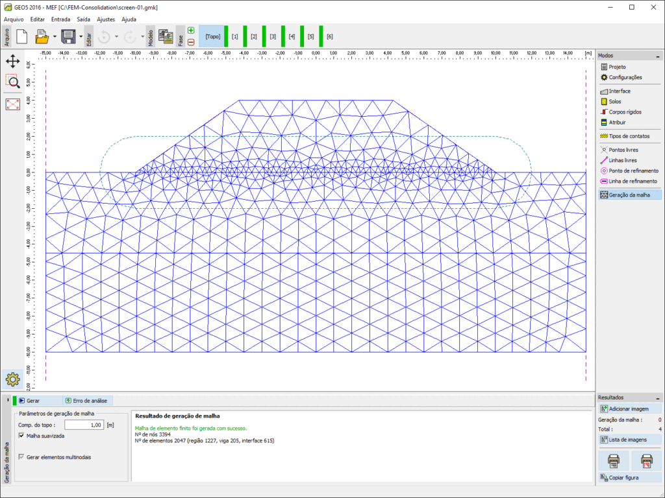This screenshot has height=498, width=665.
Task: Remove a construction phase with red minus
Action: (191, 42)
